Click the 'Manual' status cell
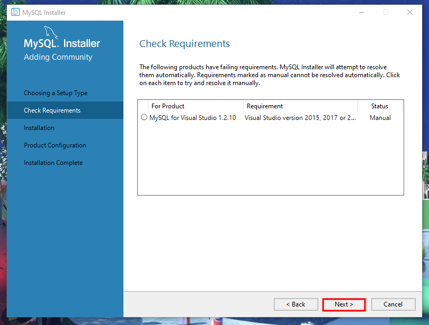This screenshot has height=325, width=429. click(x=380, y=118)
